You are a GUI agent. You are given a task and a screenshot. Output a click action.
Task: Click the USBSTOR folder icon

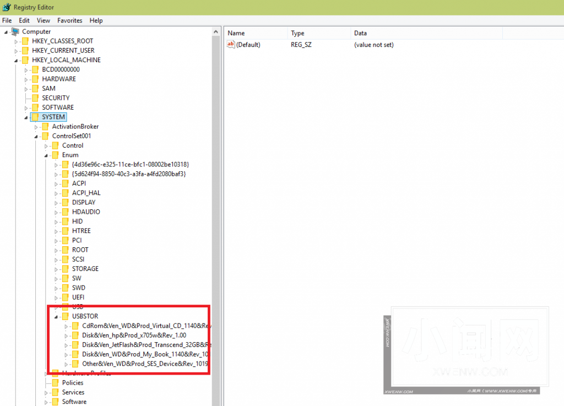pyautogui.click(x=66, y=316)
